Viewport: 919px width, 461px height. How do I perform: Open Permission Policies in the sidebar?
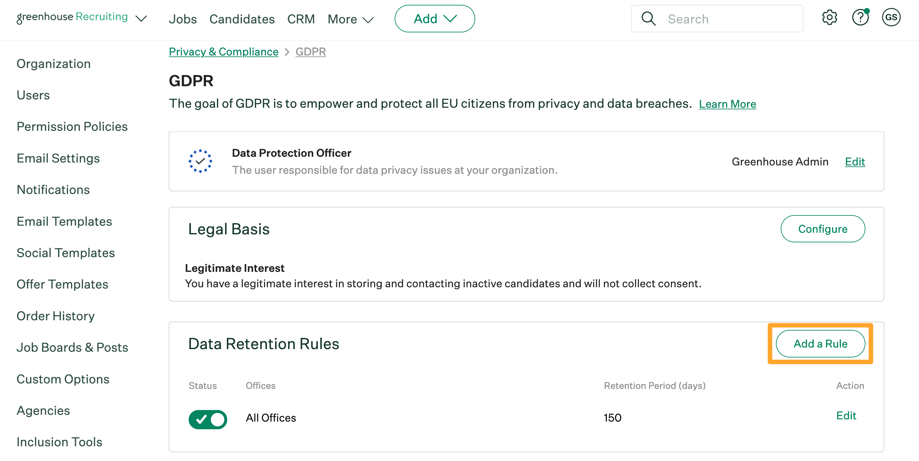pyautogui.click(x=72, y=127)
